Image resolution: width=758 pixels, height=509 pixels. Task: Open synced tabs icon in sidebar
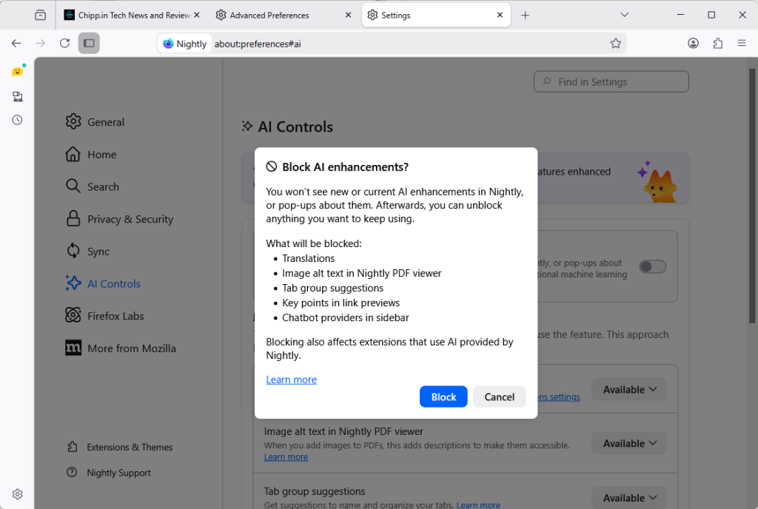click(x=17, y=96)
